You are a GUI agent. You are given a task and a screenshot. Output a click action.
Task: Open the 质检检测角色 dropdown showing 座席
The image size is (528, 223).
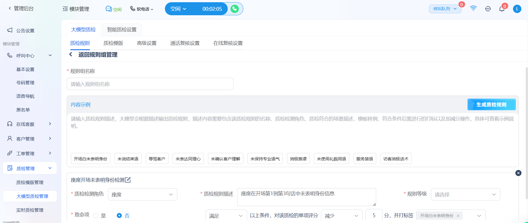(143, 194)
